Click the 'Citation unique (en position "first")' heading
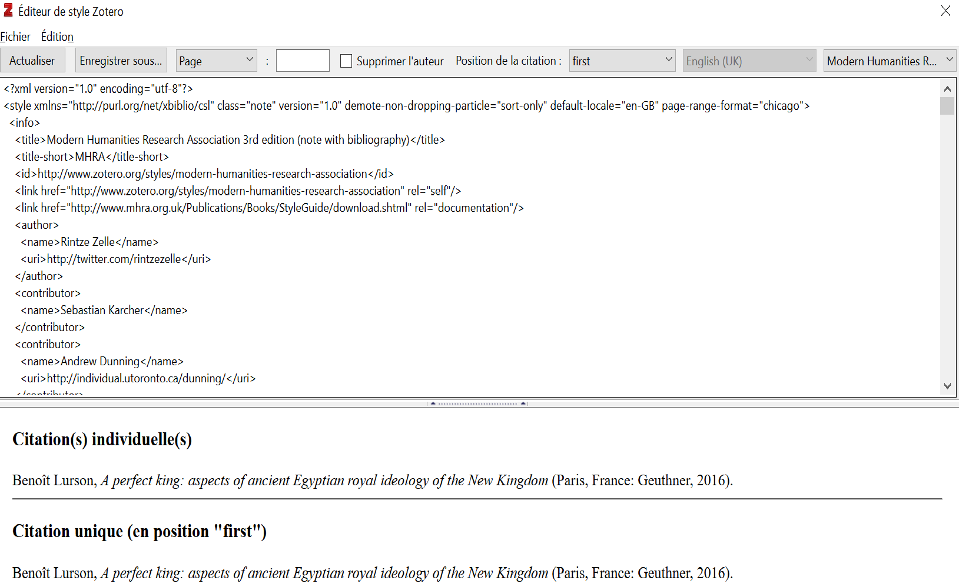 (x=140, y=531)
